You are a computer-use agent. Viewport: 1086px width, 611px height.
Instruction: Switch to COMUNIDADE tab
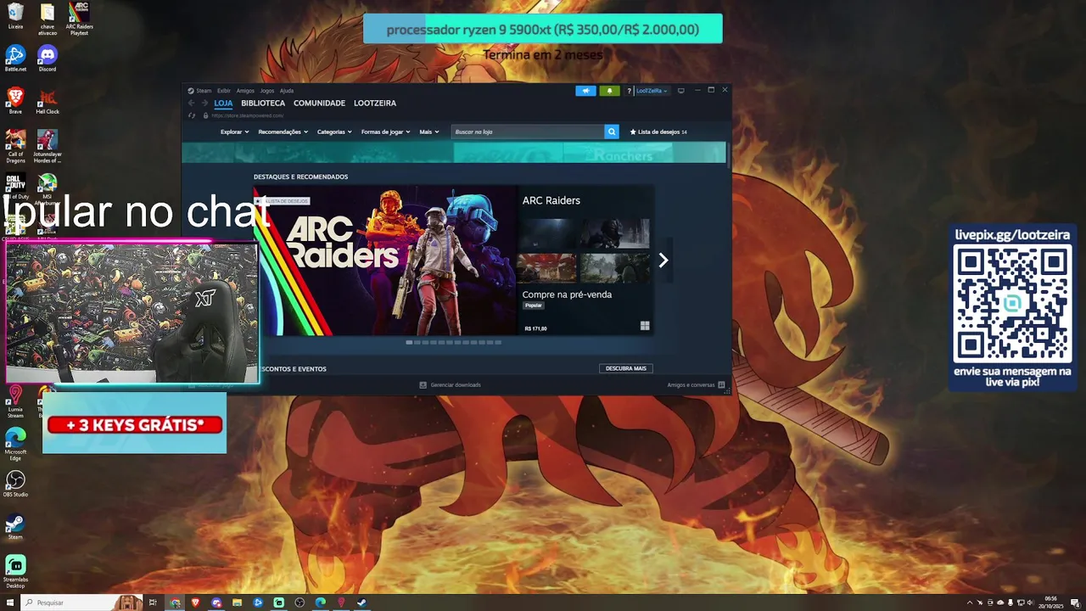[319, 103]
